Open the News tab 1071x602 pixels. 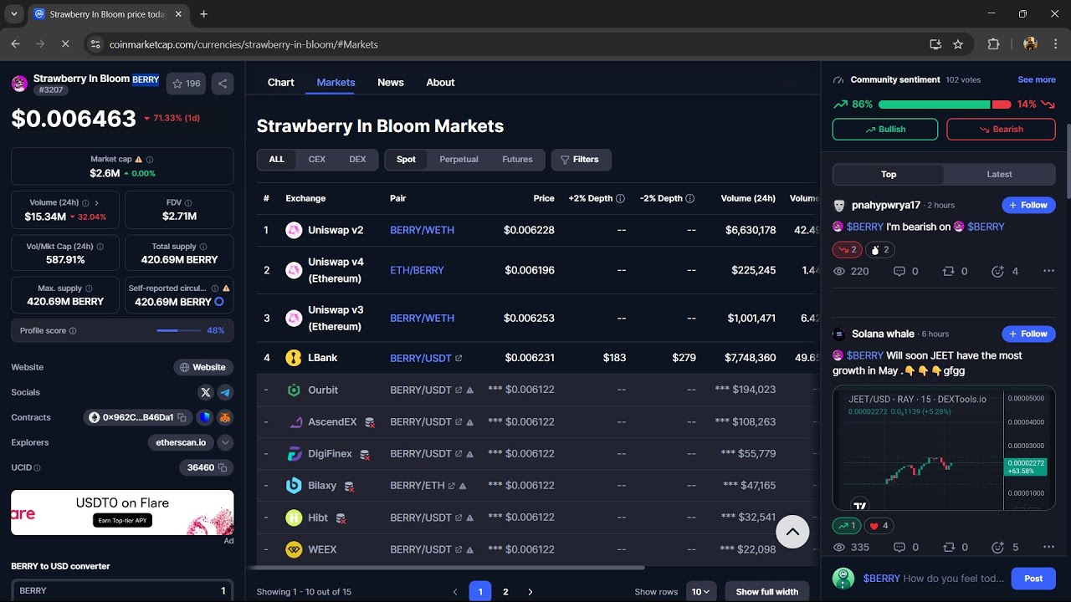point(391,82)
